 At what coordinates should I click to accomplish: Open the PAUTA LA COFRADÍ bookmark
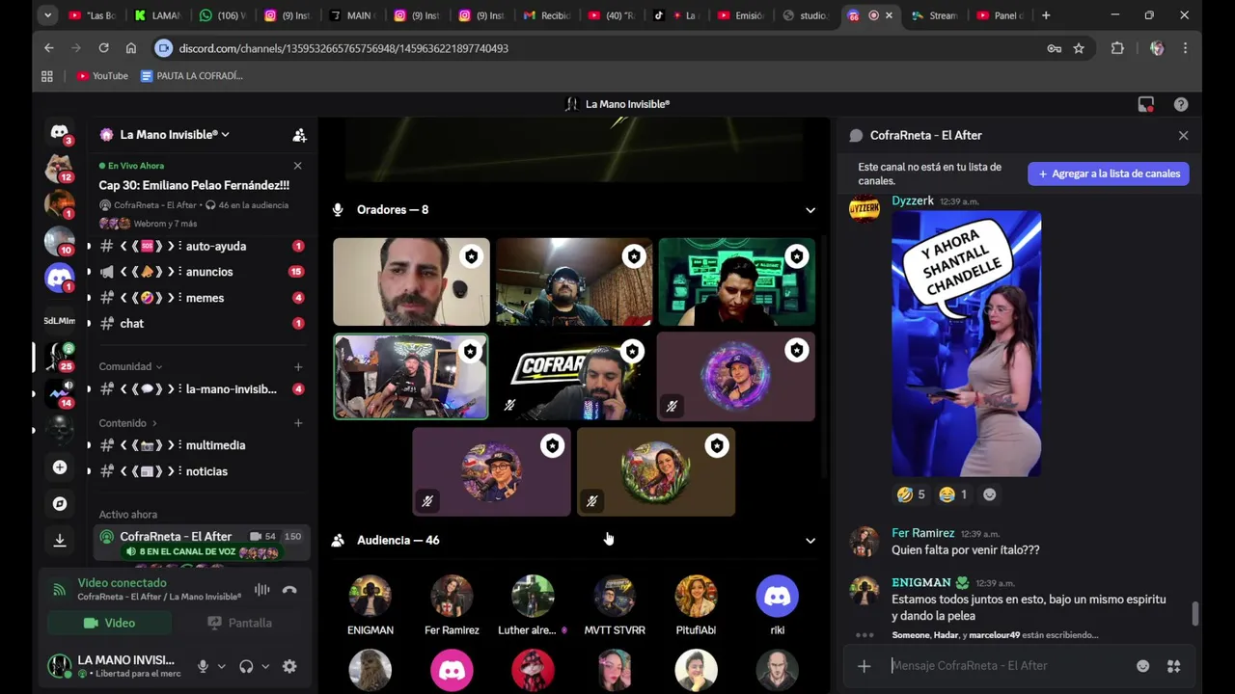click(x=192, y=76)
